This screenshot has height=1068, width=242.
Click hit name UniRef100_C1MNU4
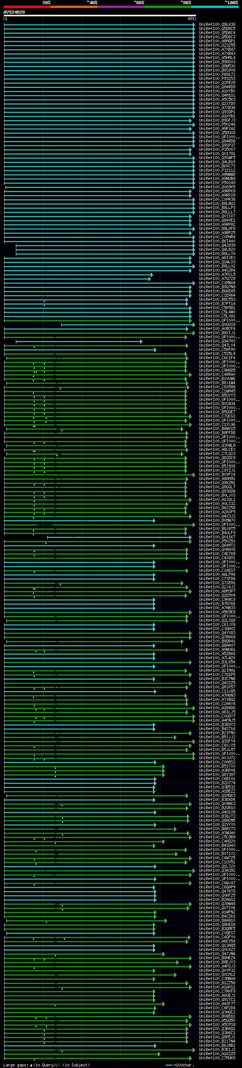tap(217, 283)
